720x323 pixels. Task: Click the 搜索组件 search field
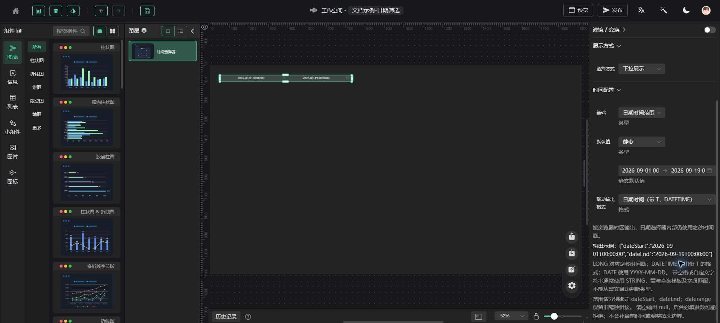(x=71, y=31)
